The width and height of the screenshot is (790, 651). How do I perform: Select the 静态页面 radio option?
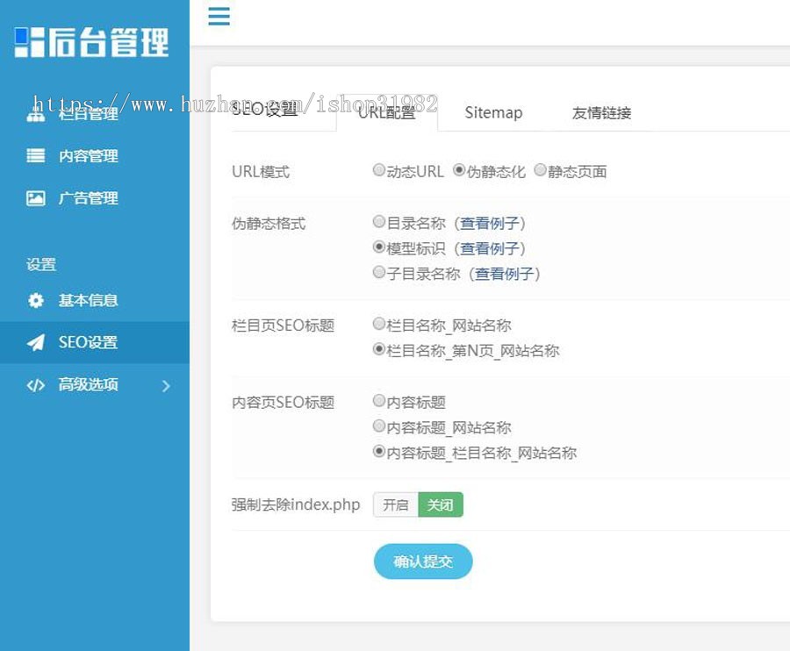click(x=540, y=170)
